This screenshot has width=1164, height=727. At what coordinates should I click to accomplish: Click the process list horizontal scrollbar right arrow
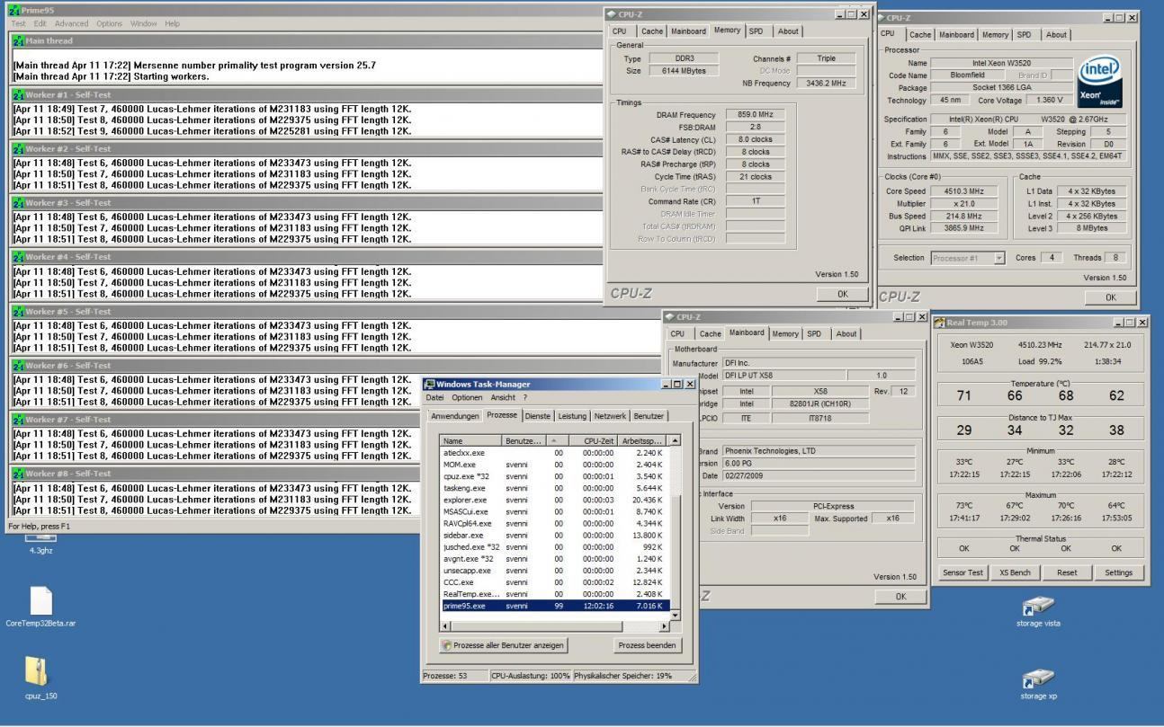pos(665,626)
